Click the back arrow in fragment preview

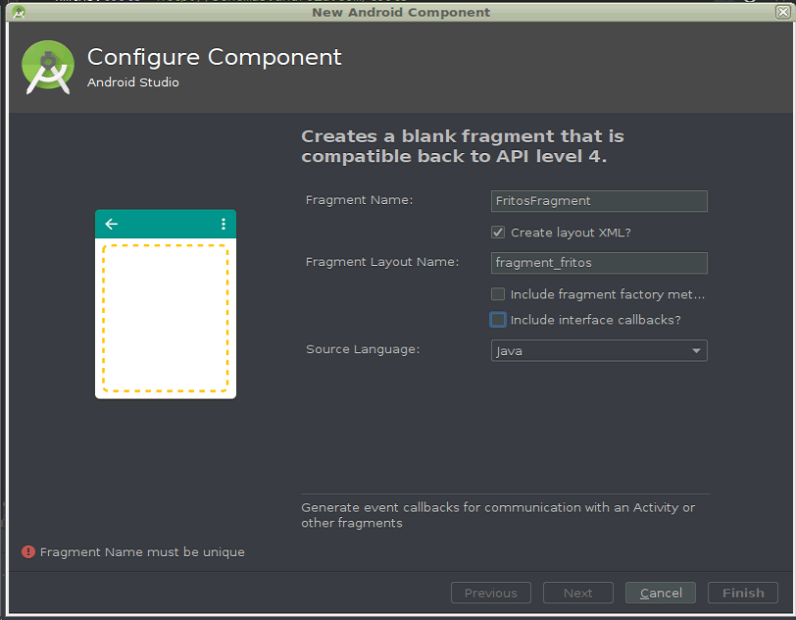(x=111, y=224)
